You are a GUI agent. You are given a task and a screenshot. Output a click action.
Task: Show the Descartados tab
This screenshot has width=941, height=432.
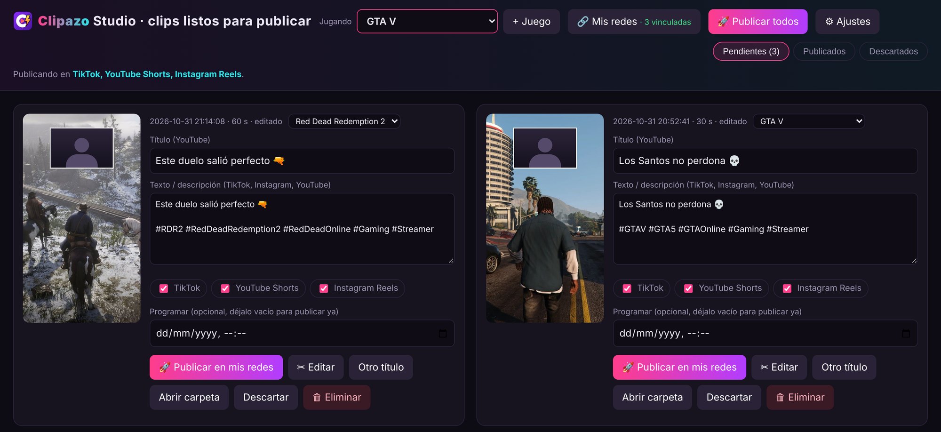pos(893,51)
